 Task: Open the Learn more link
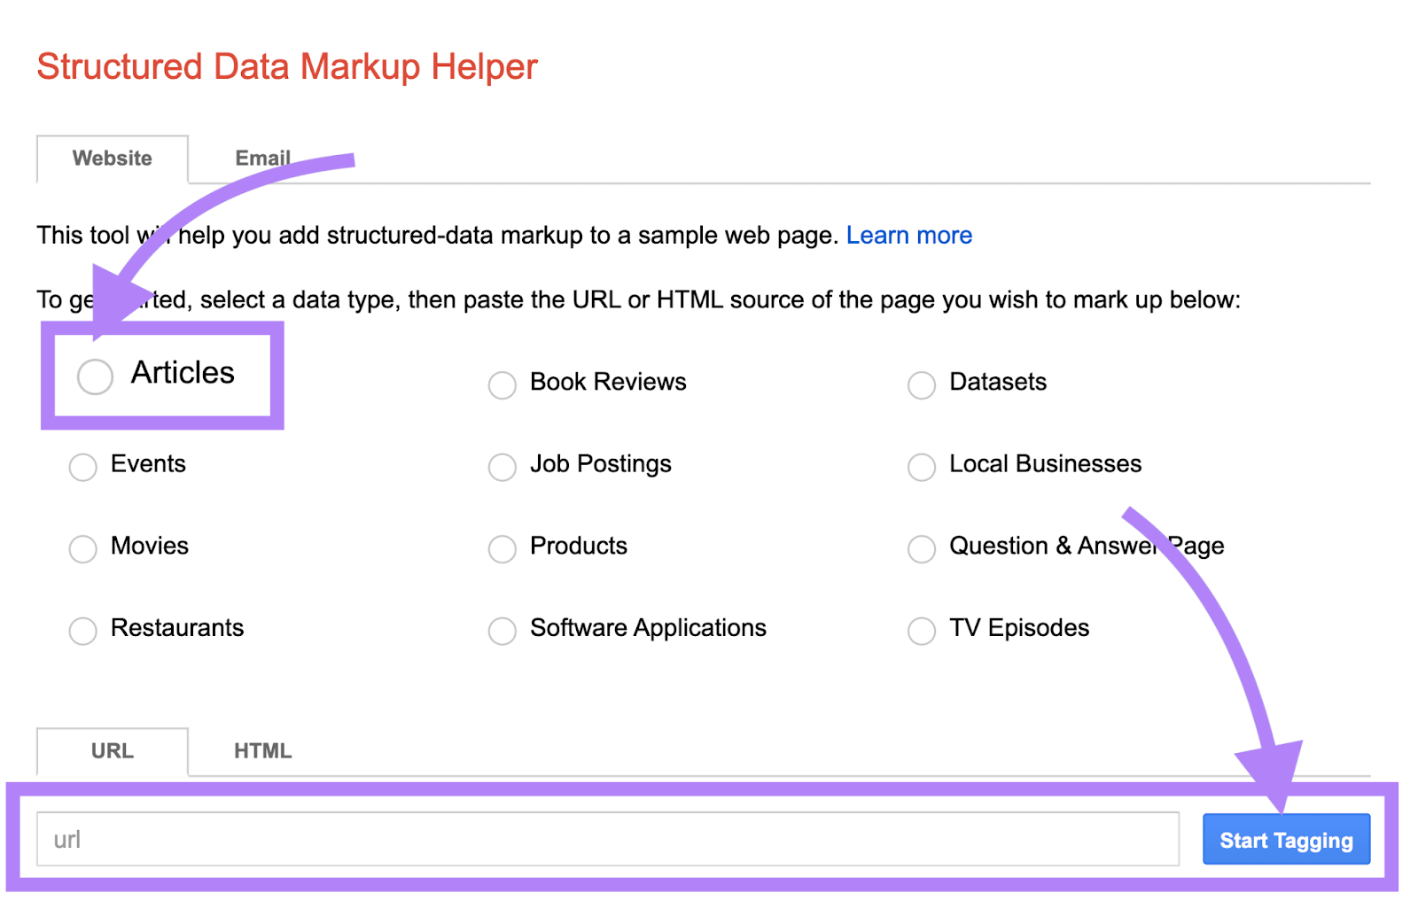click(x=909, y=235)
